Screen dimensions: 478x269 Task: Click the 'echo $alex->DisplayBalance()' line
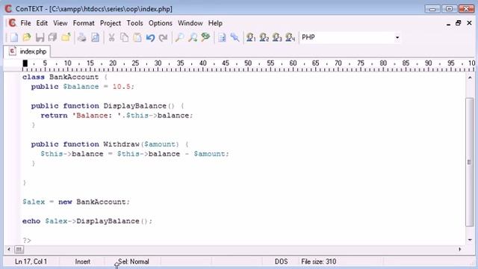pos(87,221)
